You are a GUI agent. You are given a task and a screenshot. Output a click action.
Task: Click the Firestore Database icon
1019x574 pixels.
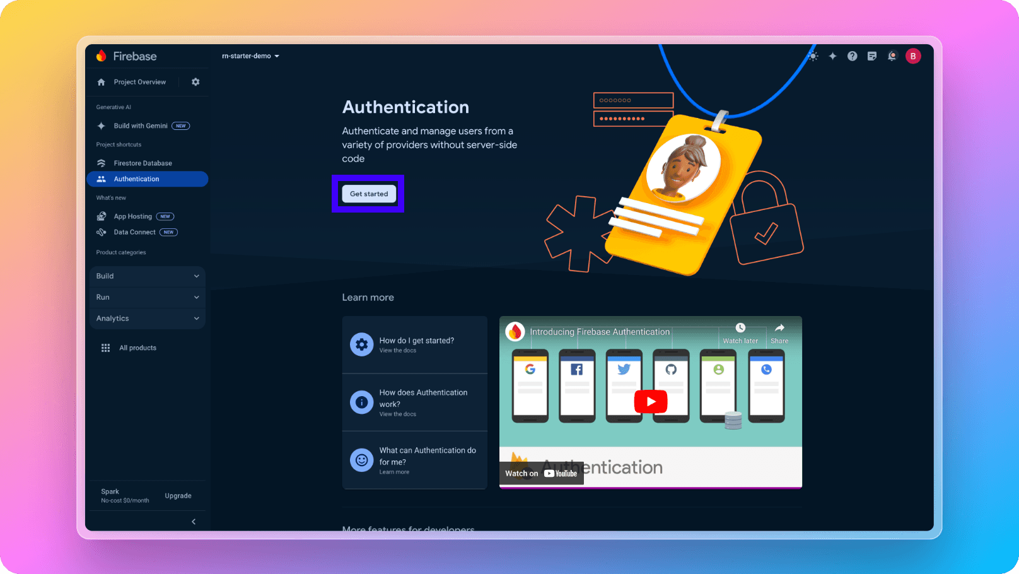[x=101, y=163]
